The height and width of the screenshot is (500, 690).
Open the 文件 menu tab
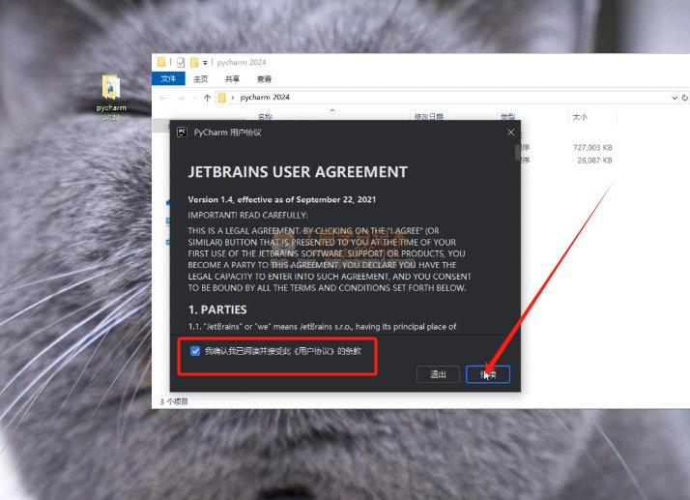tap(168, 79)
